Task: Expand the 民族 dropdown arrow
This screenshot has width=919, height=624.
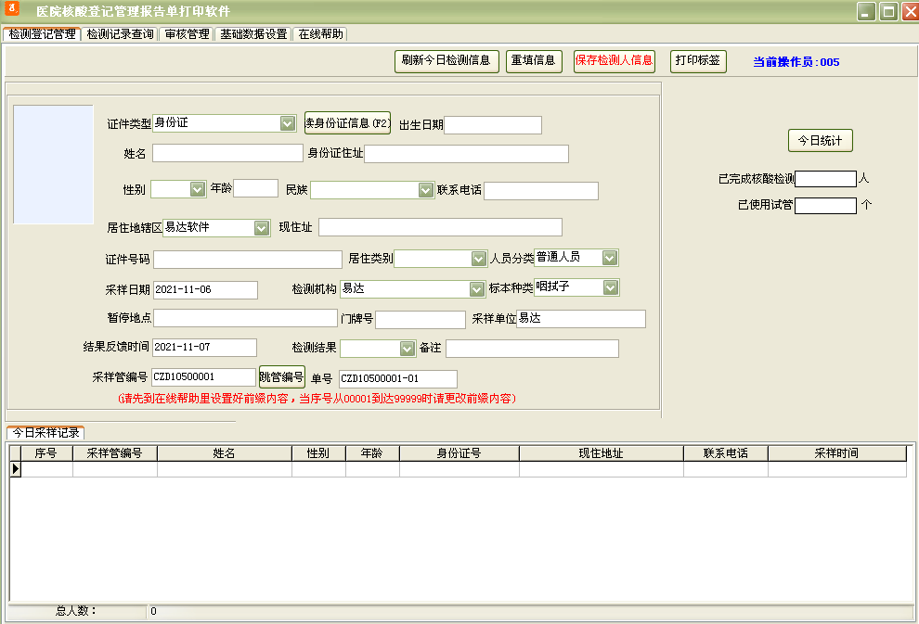Action: (425, 190)
